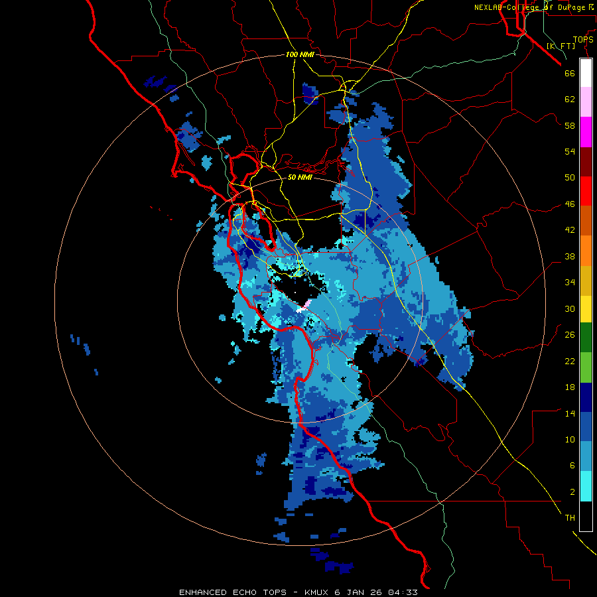Click the 10 legend value
The width and height of the screenshot is (597, 597).
point(570,440)
